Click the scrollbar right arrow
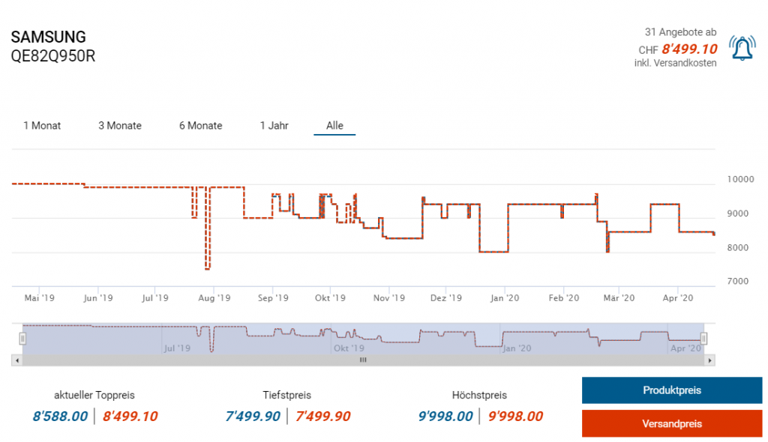 [x=711, y=360]
